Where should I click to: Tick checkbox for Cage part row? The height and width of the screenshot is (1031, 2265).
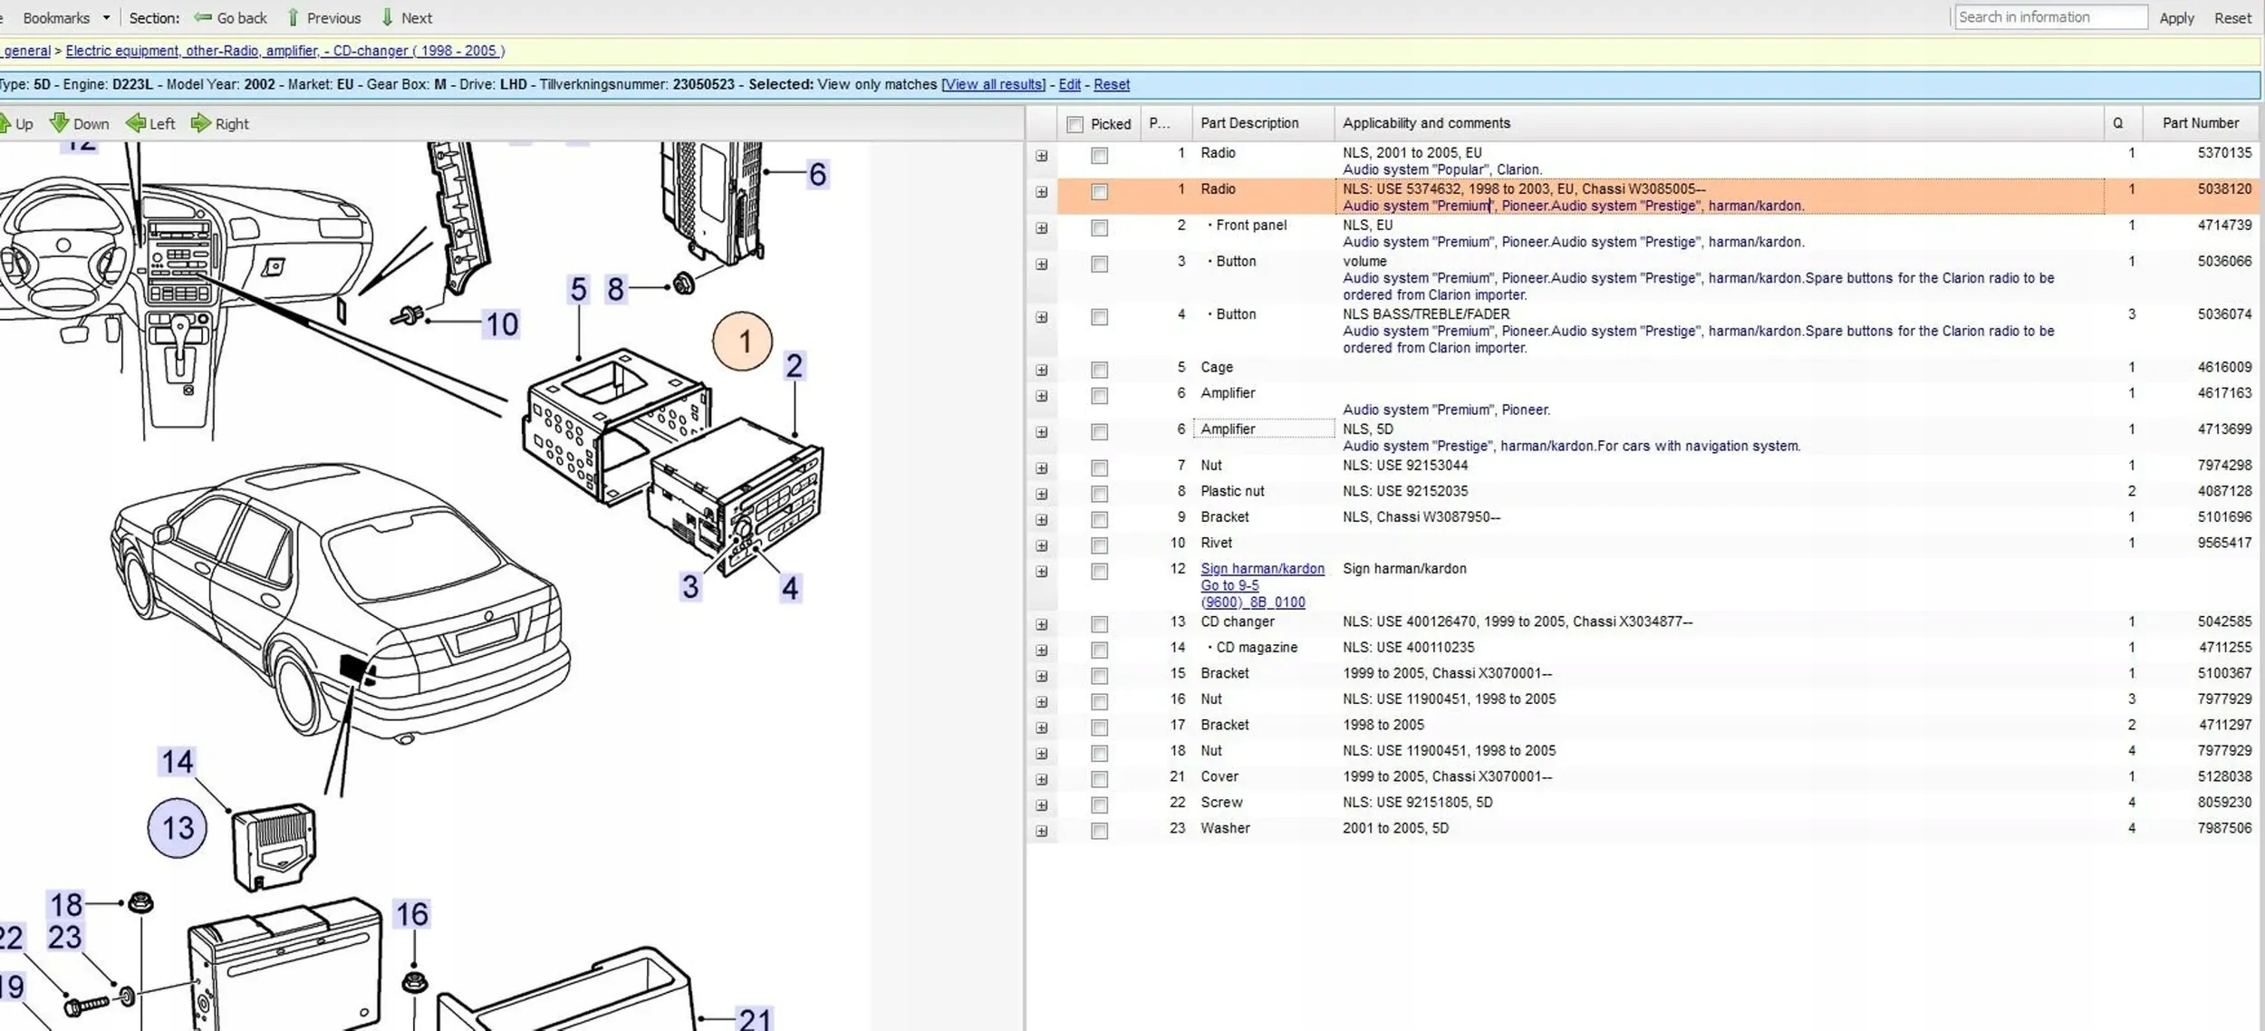(1099, 370)
